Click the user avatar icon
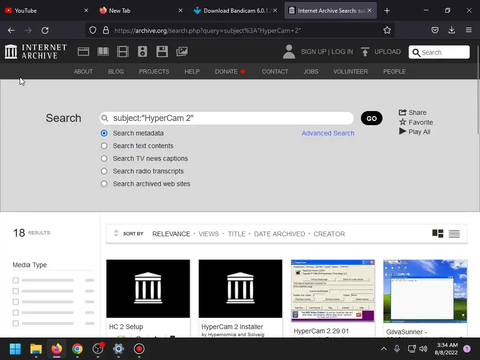Screen dimensions: 480x360 tap(289, 52)
